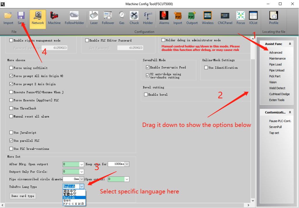
Task: Choose Korean in the language list
Action: click(74, 201)
